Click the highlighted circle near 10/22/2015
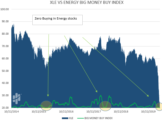 click(x=46, y=106)
